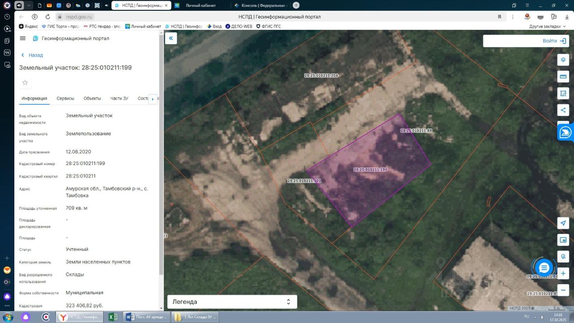Open the Яндекс bookmark

coord(29,26)
